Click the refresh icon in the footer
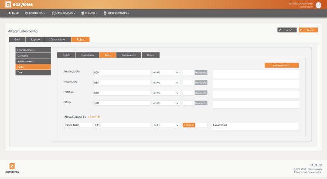The width and height of the screenshot is (327, 179). coord(312,165)
